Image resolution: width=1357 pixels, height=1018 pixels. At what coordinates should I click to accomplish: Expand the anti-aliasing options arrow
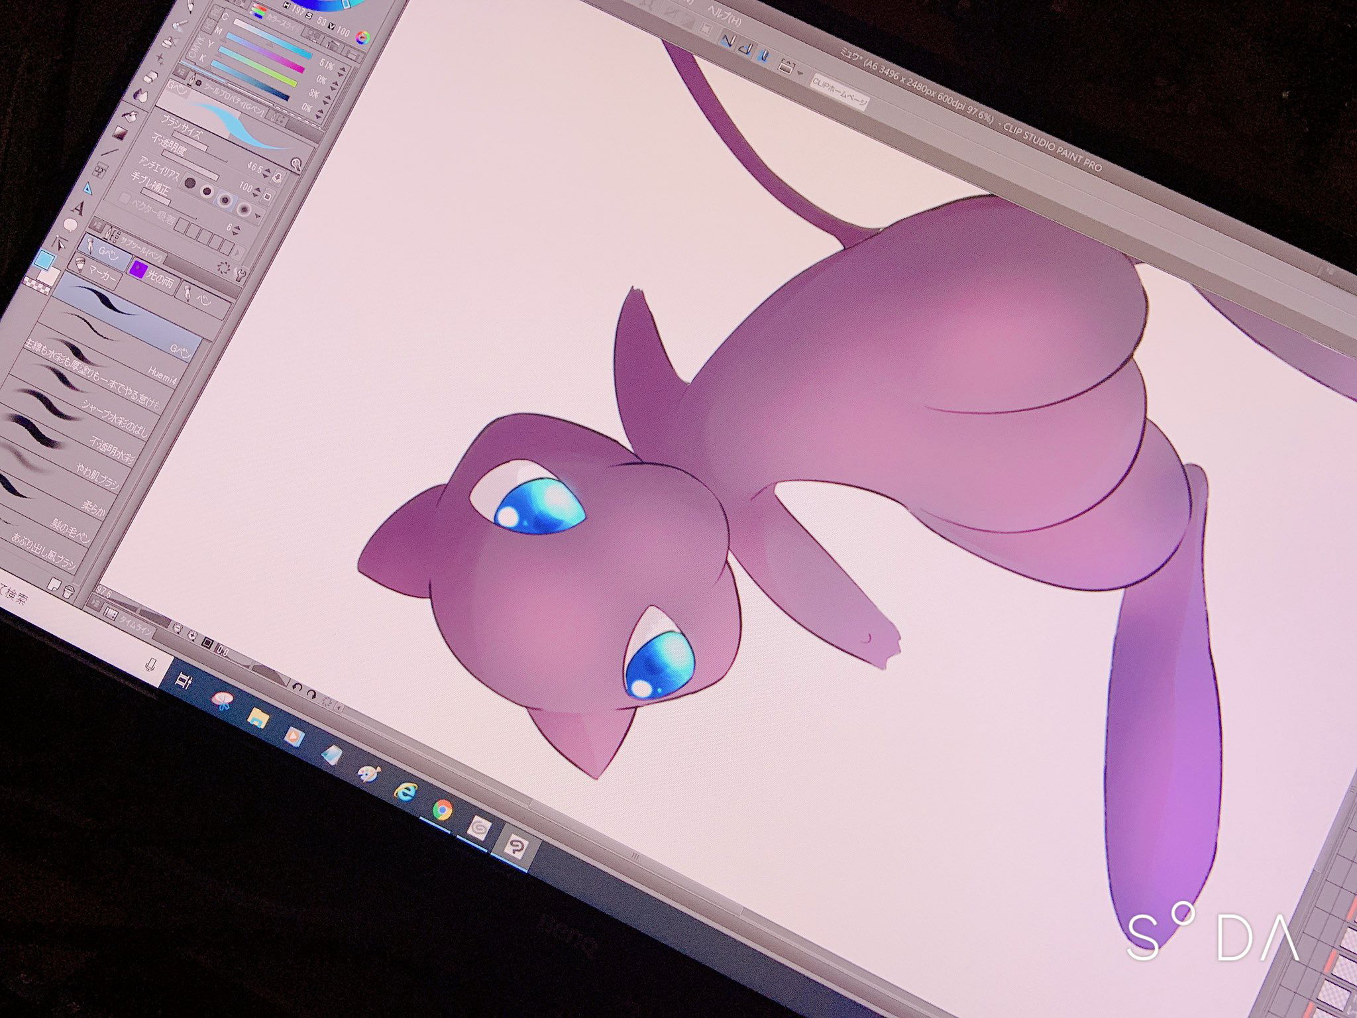(x=258, y=216)
